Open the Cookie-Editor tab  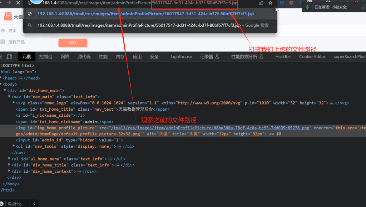tap(312, 57)
